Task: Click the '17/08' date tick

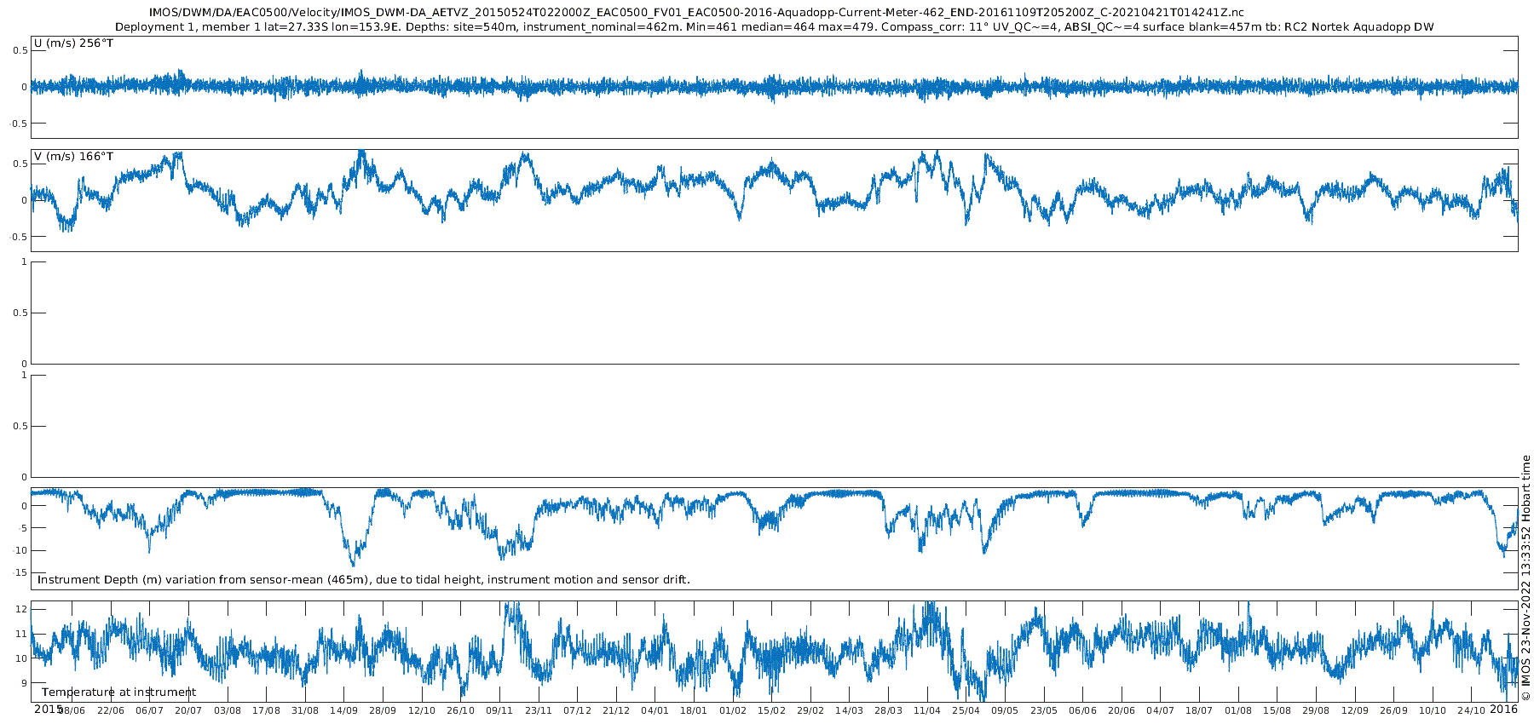Action: point(266,711)
